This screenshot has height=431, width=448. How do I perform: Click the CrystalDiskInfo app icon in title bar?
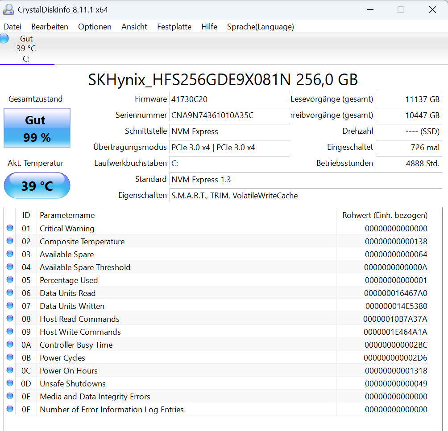click(8, 9)
